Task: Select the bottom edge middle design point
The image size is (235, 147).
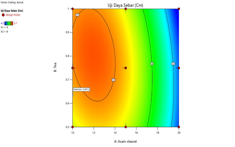Action: (126, 127)
